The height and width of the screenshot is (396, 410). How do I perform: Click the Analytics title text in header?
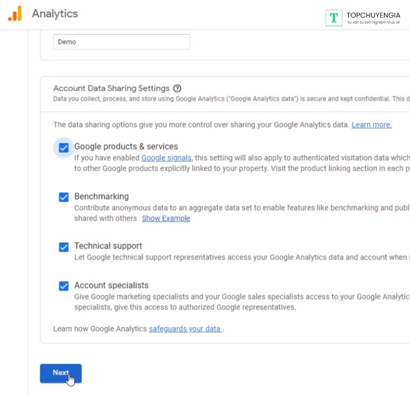pyautogui.click(x=55, y=14)
